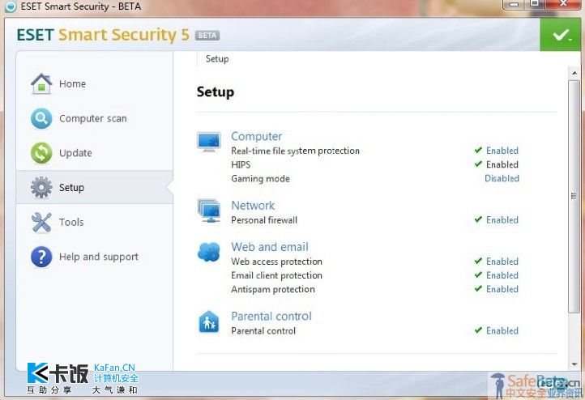Click the Home house icon
The width and height of the screenshot is (585, 400).
point(41,84)
